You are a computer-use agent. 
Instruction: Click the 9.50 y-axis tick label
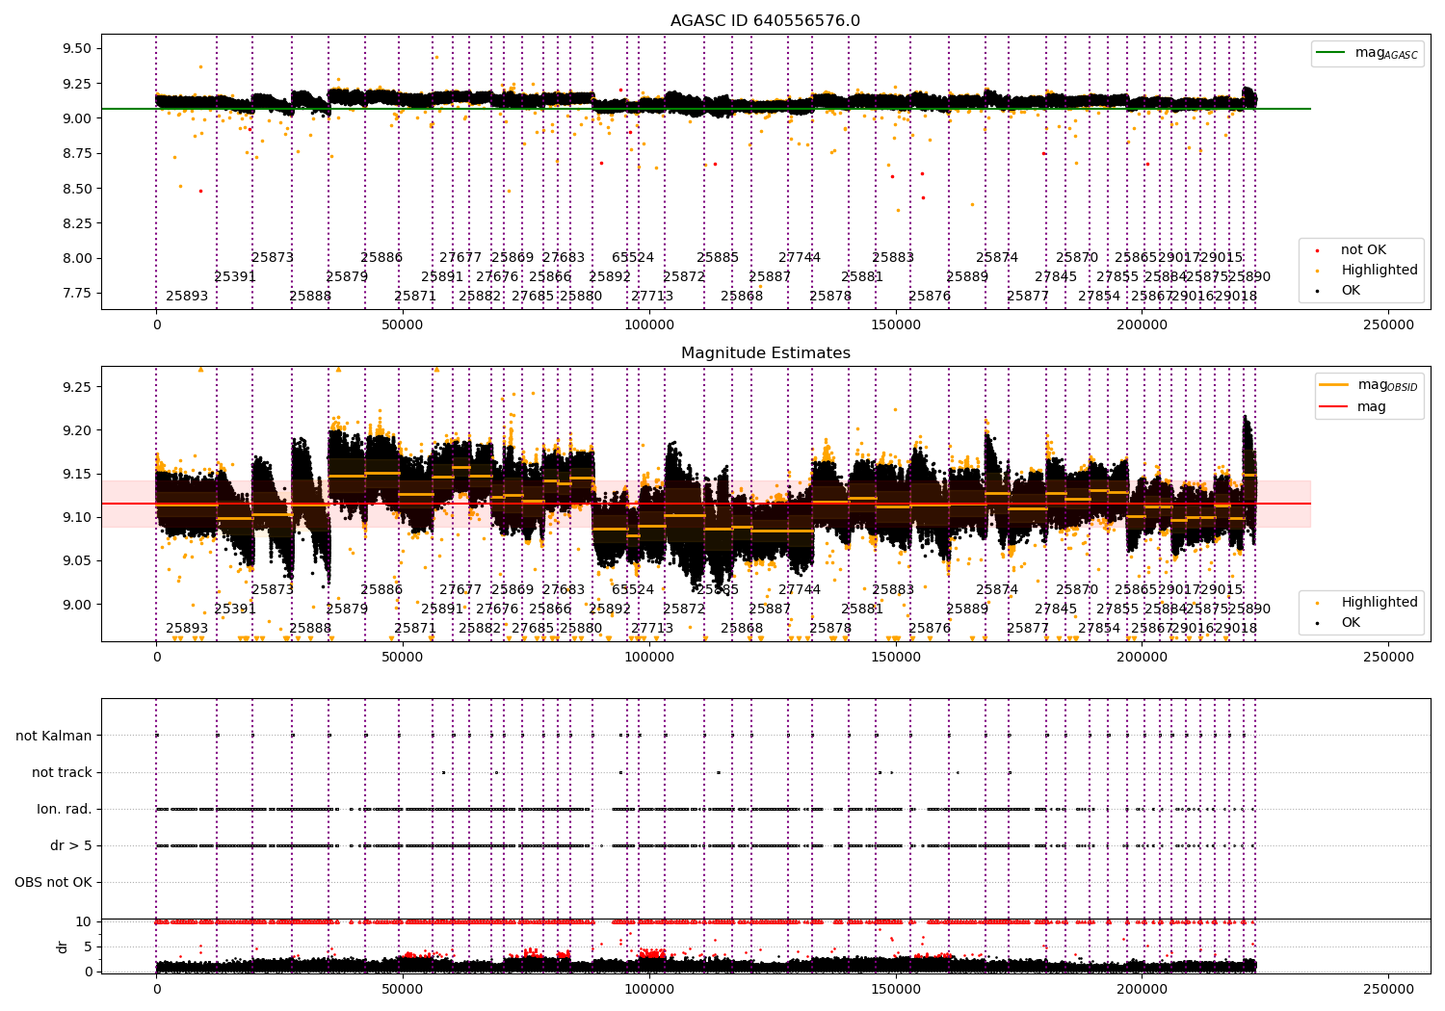77,49
